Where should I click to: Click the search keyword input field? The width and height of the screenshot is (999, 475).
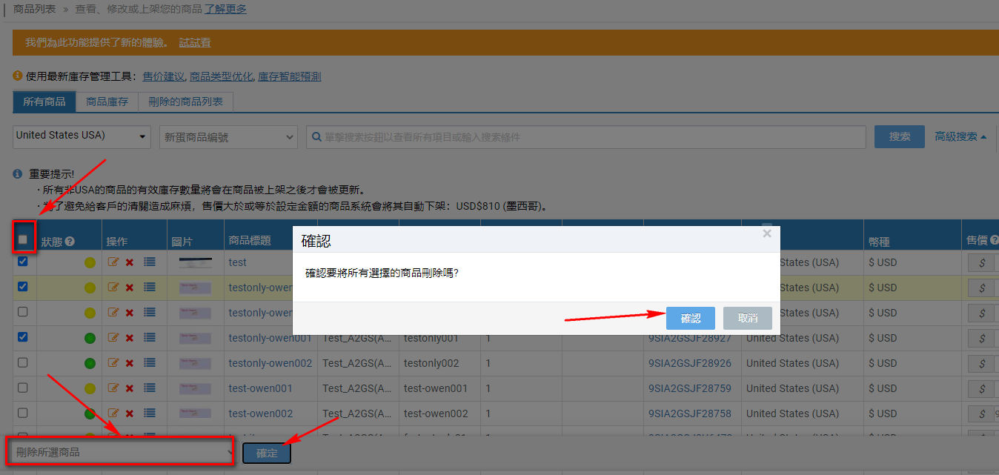point(586,137)
